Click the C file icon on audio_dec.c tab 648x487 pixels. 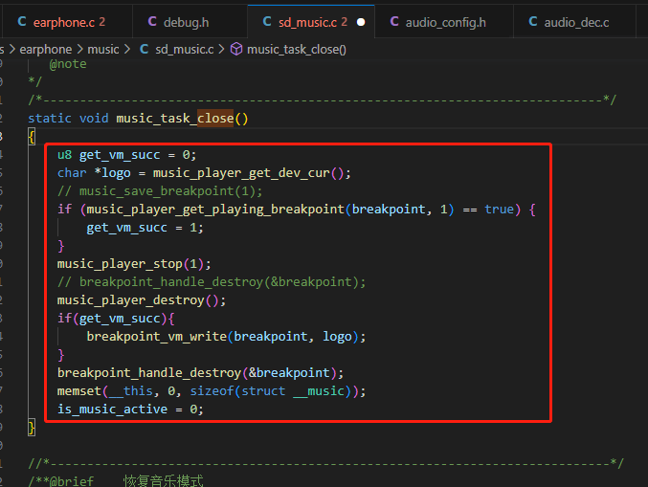[533, 21]
